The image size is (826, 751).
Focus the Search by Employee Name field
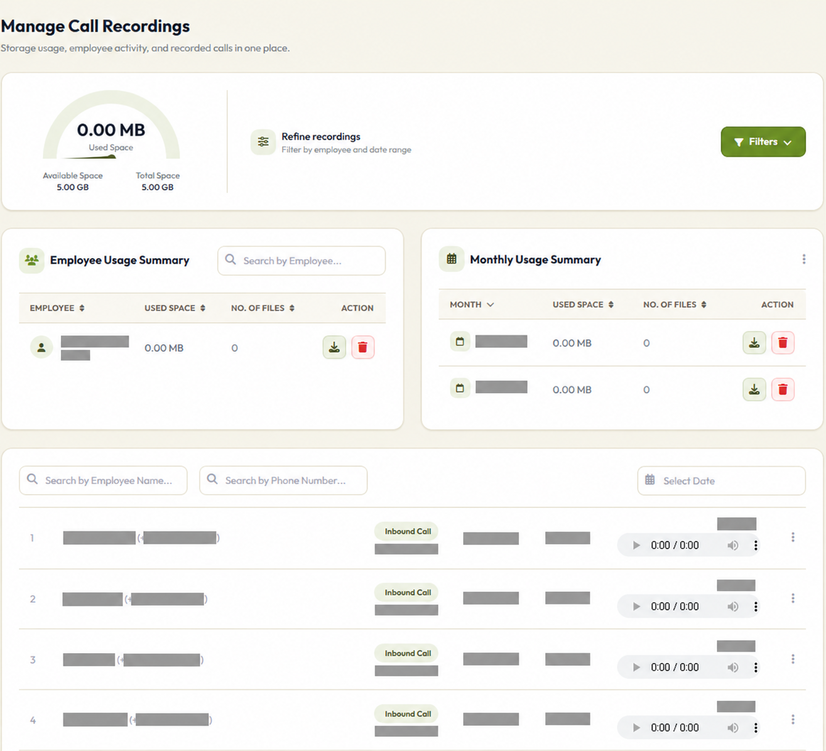tap(103, 480)
